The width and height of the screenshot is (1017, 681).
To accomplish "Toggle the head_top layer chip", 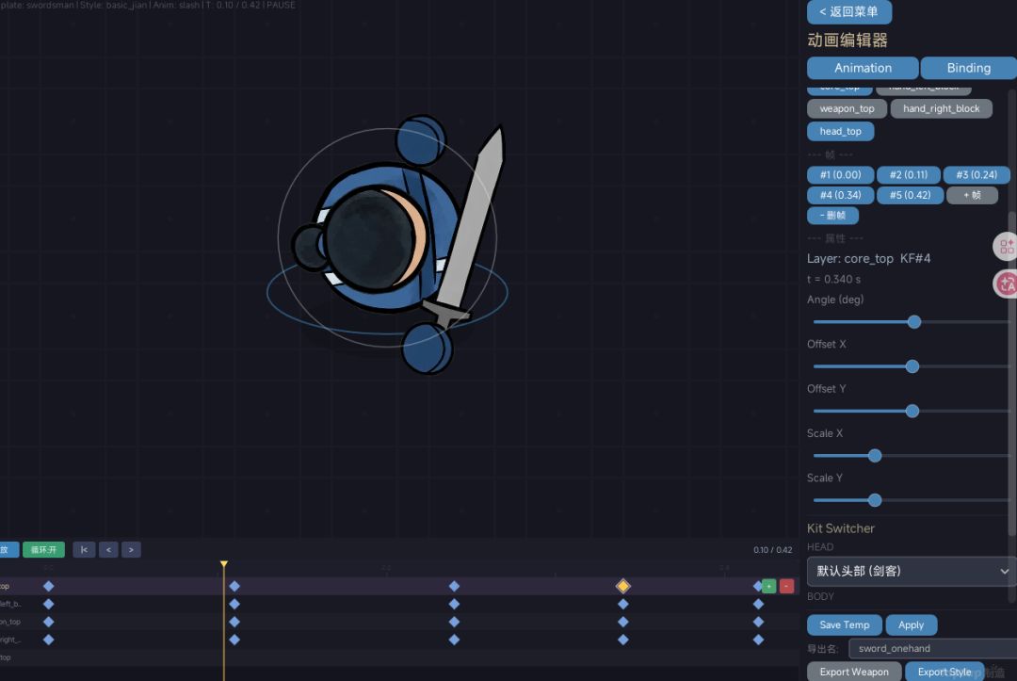I will click(841, 131).
